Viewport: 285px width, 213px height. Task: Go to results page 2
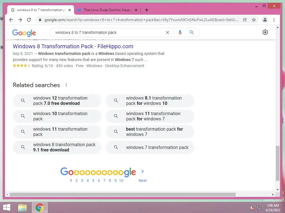tap(77, 181)
